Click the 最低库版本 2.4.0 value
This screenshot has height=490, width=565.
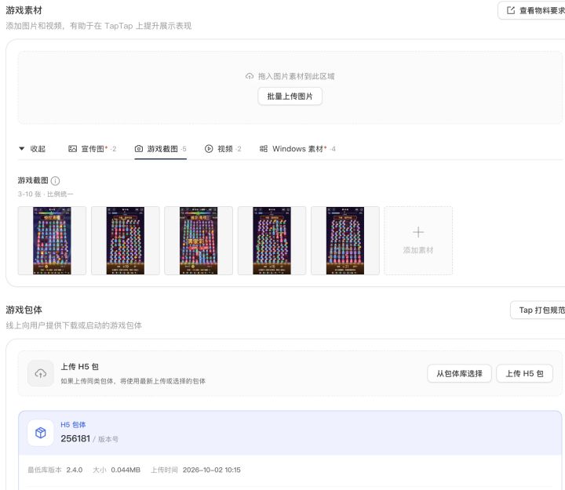[x=75, y=470]
